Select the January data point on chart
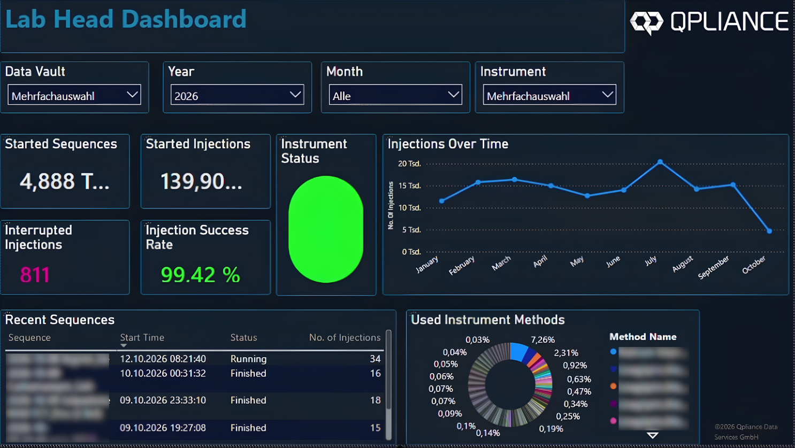 click(441, 201)
